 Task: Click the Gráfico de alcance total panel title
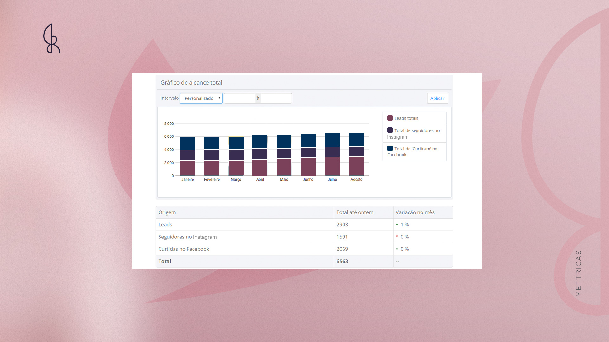click(x=191, y=83)
